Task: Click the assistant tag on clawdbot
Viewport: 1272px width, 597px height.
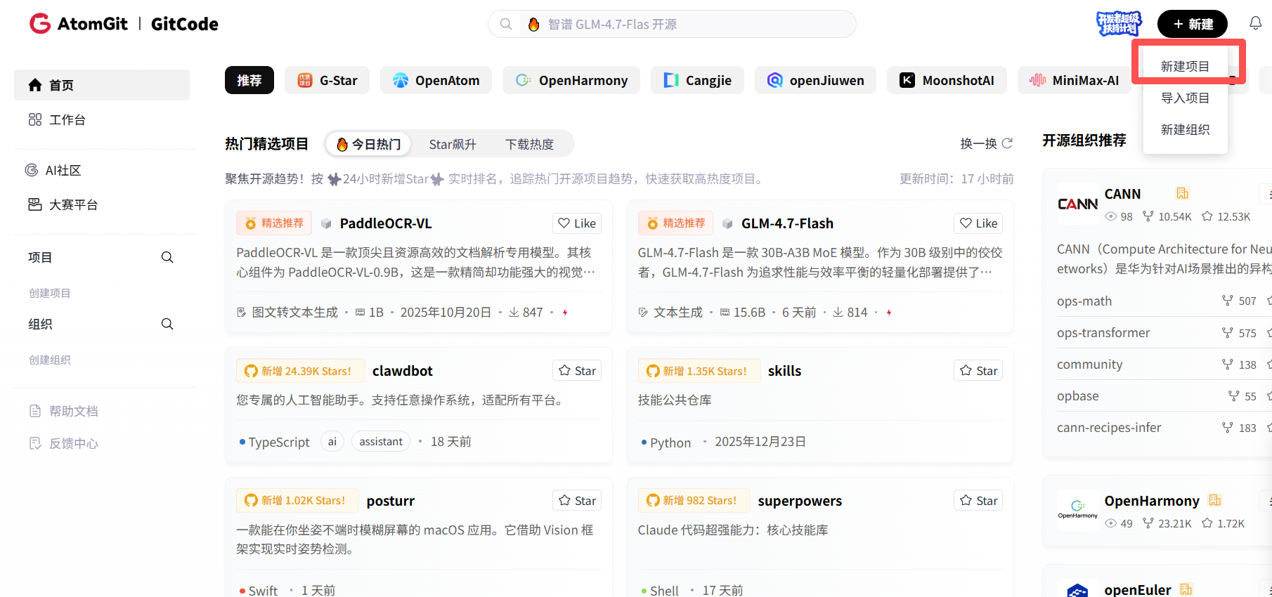Action: click(x=381, y=441)
